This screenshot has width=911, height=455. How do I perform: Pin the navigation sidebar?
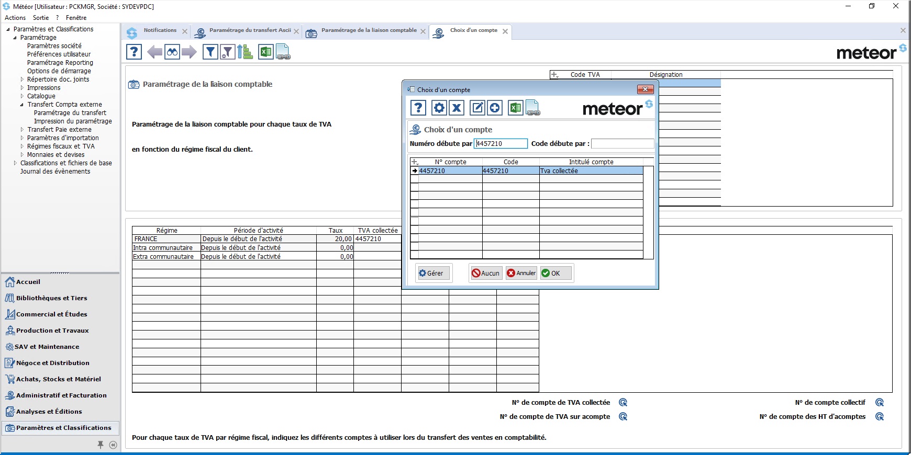tap(101, 445)
